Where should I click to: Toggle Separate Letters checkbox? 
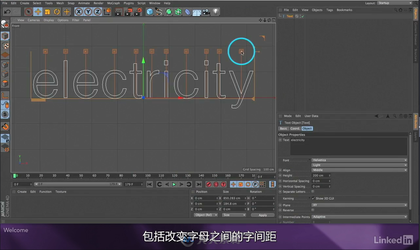313,192
